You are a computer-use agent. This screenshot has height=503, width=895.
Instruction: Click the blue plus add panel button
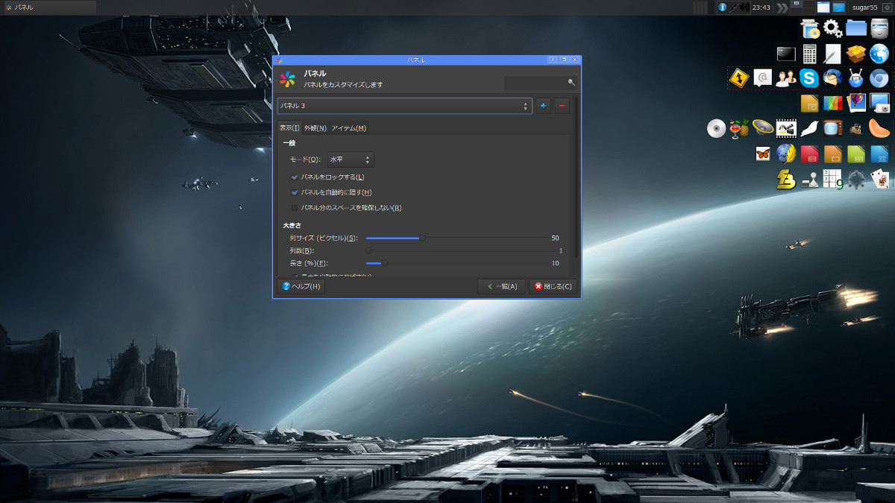click(543, 106)
